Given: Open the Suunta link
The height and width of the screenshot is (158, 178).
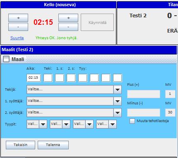Looking at the screenshot, I should click(17, 38).
